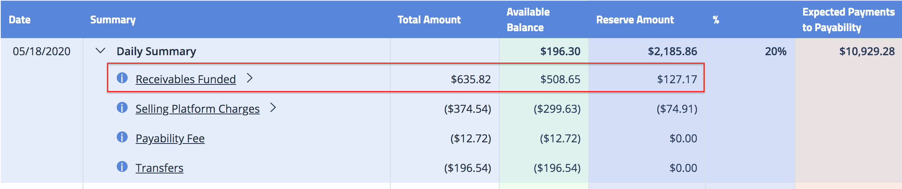The width and height of the screenshot is (902, 189).
Task: Click the Daily Summary row label
Action: pyautogui.click(x=156, y=51)
